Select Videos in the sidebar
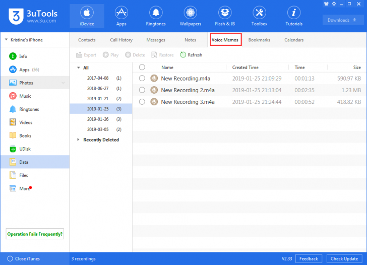 [35, 122]
